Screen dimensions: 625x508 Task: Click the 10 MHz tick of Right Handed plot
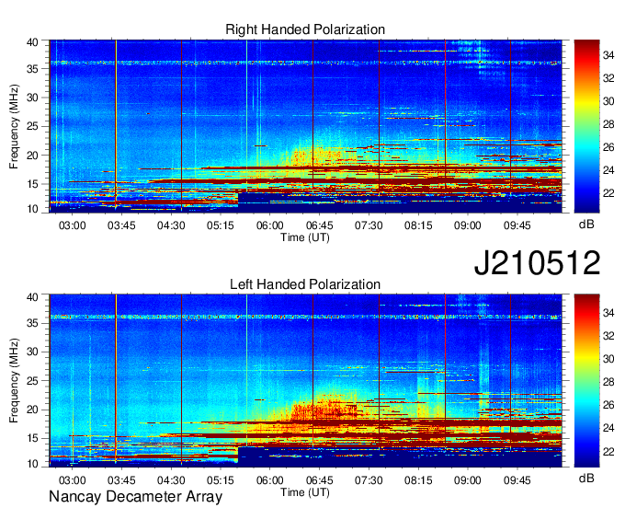pos(32,209)
